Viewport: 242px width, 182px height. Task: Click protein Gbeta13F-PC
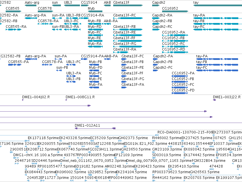pos(124,59)
